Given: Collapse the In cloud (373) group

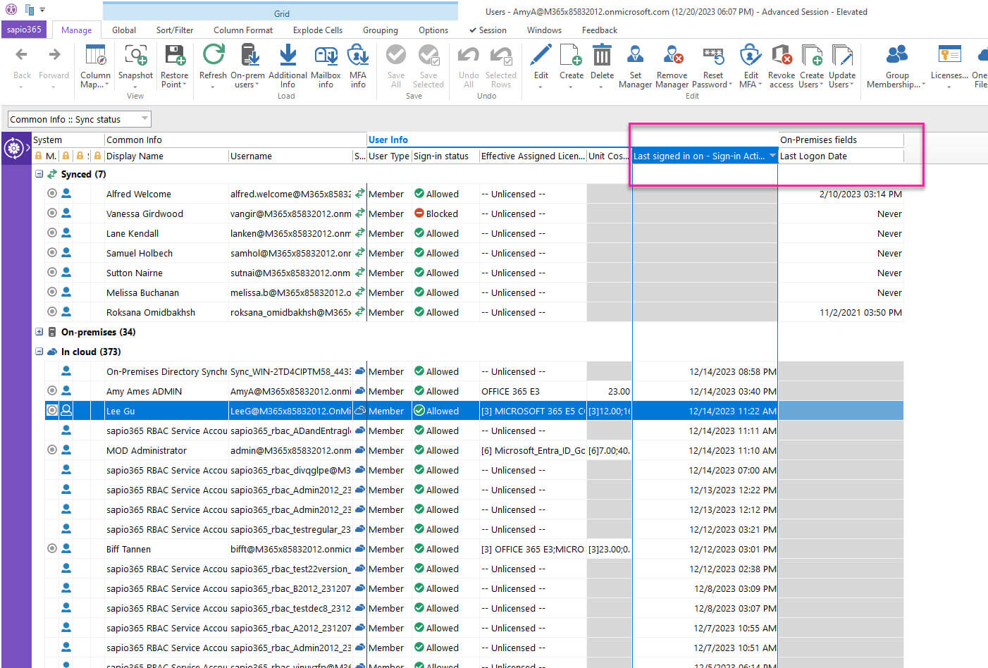Looking at the screenshot, I should 39,352.
